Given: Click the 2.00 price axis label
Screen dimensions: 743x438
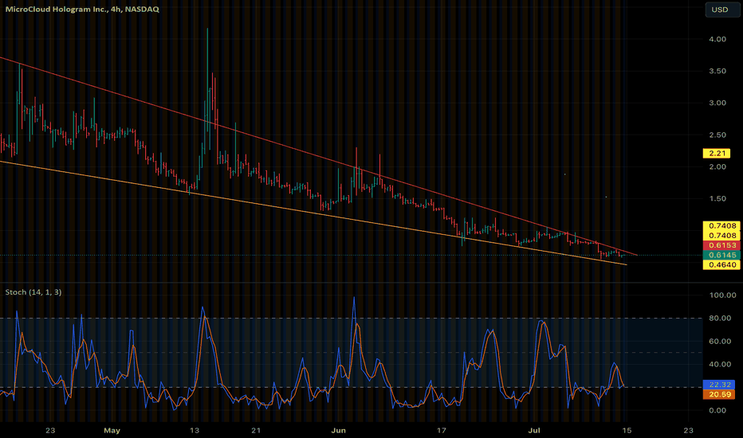Looking at the screenshot, I should pyautogui.click(x=717, y=166).
